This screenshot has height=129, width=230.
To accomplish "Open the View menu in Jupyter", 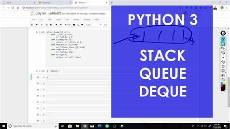I will click(x=50, y=19).
